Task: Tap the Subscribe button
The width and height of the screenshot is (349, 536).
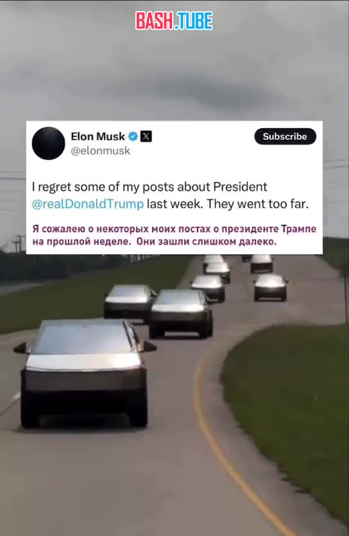Action: [285, 137]
